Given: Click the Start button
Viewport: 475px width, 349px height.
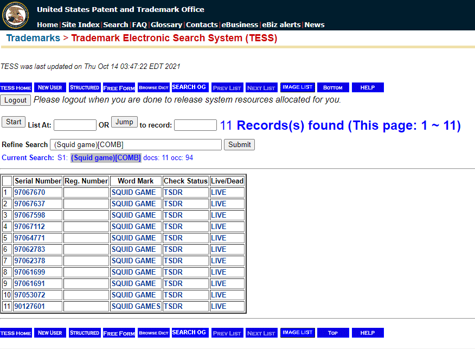Looking at the screenshot, I should click(14, 122).
